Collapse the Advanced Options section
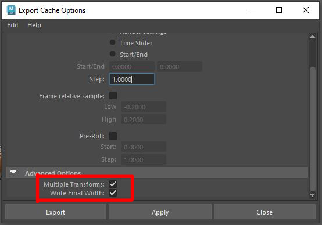The image size is (322, 225). [x=13, y=173]
